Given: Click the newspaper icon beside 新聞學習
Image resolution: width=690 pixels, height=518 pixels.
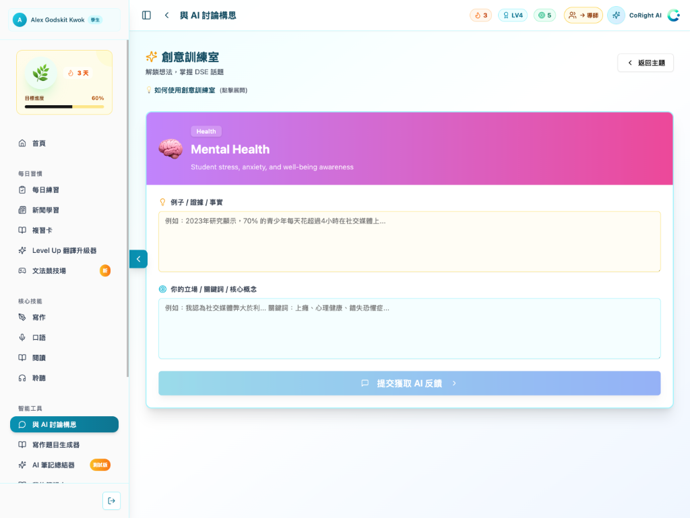Looking at the screenshot, I should click(x=22, y=210).
